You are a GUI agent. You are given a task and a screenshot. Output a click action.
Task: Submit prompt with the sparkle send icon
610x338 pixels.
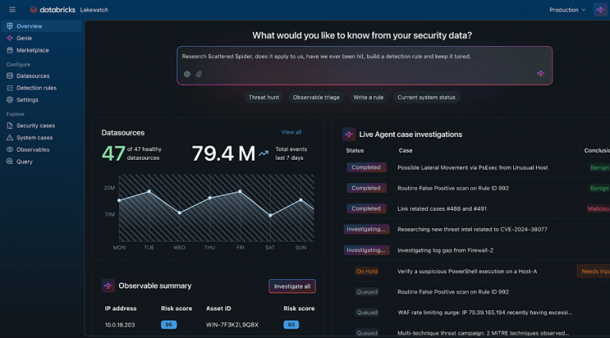coord(540,73)
